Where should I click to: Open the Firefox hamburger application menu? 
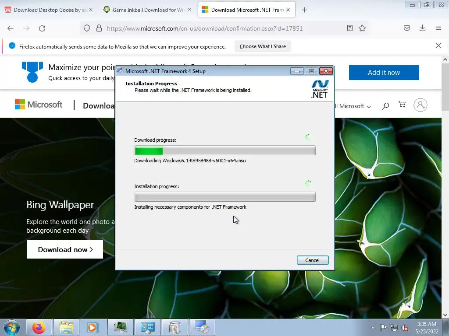point(438,28)
